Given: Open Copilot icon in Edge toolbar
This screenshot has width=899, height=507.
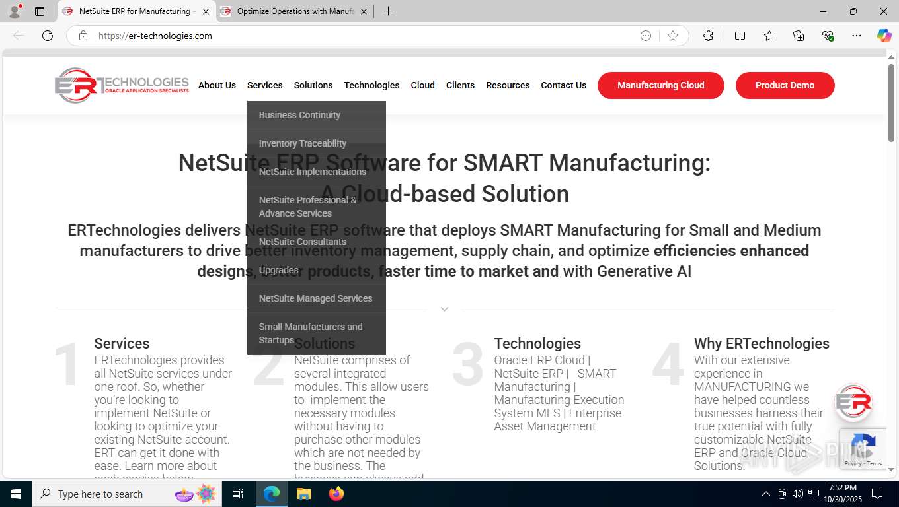Looking at the screenshot, I should tap(884, 36).
